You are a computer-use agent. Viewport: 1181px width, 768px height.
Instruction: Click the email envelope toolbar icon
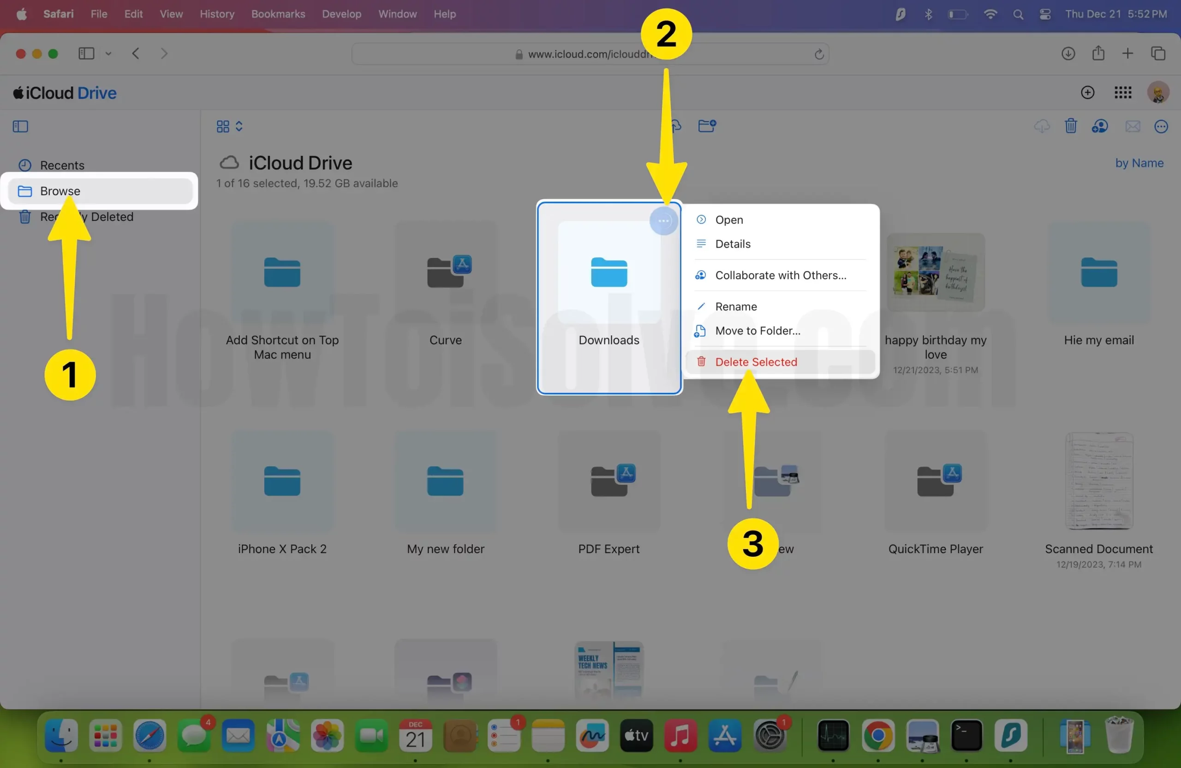tap(1133, 126)
